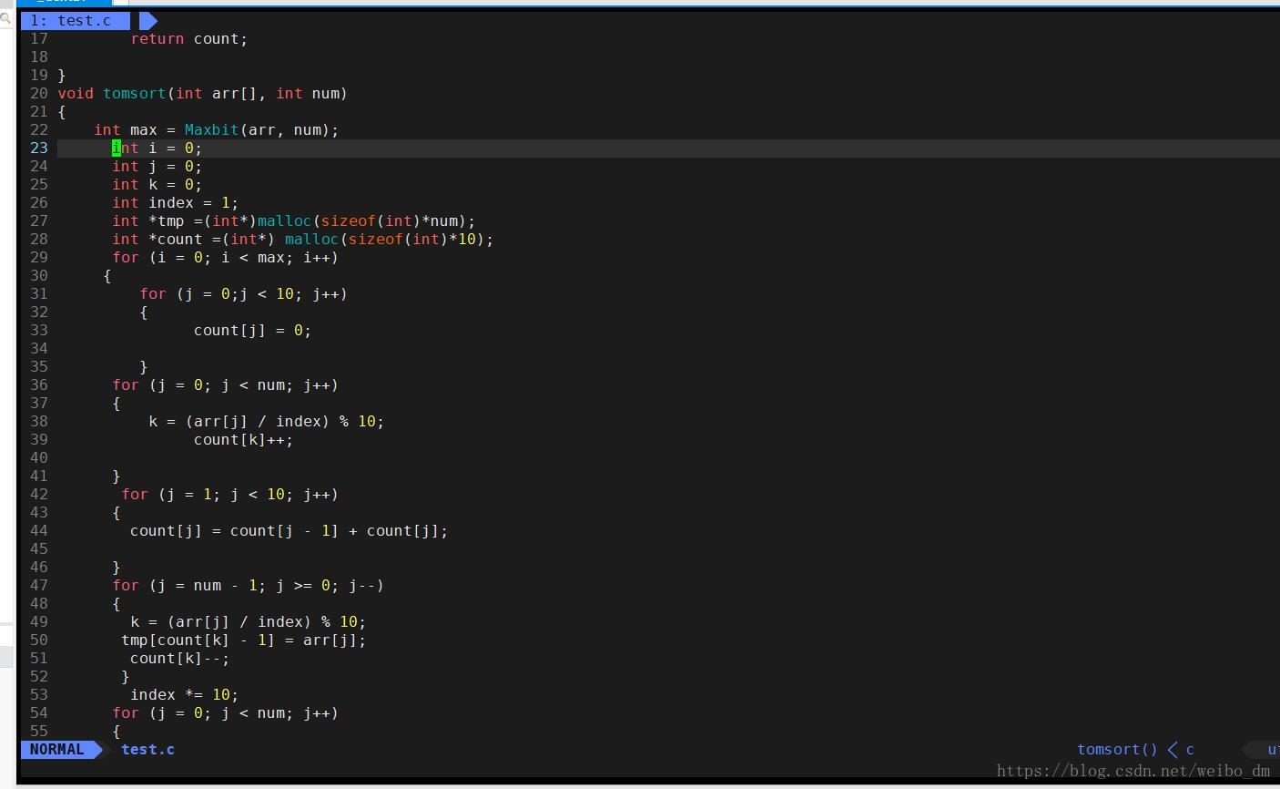The height and width of the screenshot is (789, 1280).
Task: Click line number 34 in the gutter
Action: pyautogui.click(x=39, y=348)
